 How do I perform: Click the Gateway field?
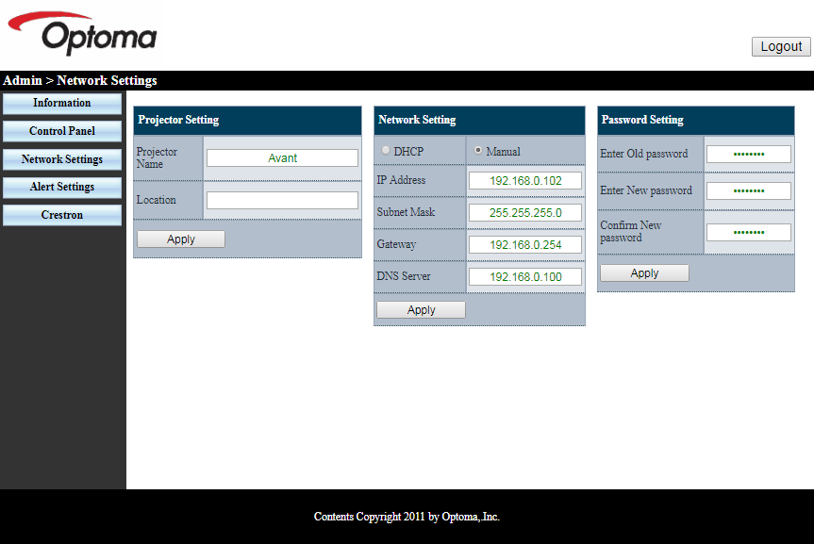coord(524,244)
